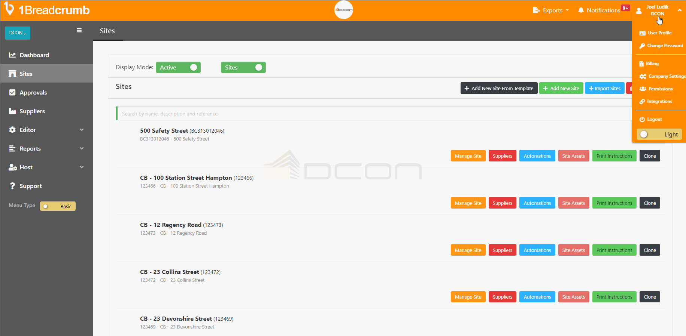Click the Editor gear icon
This screenshot has height=336, width=686.
pos(12,130)
